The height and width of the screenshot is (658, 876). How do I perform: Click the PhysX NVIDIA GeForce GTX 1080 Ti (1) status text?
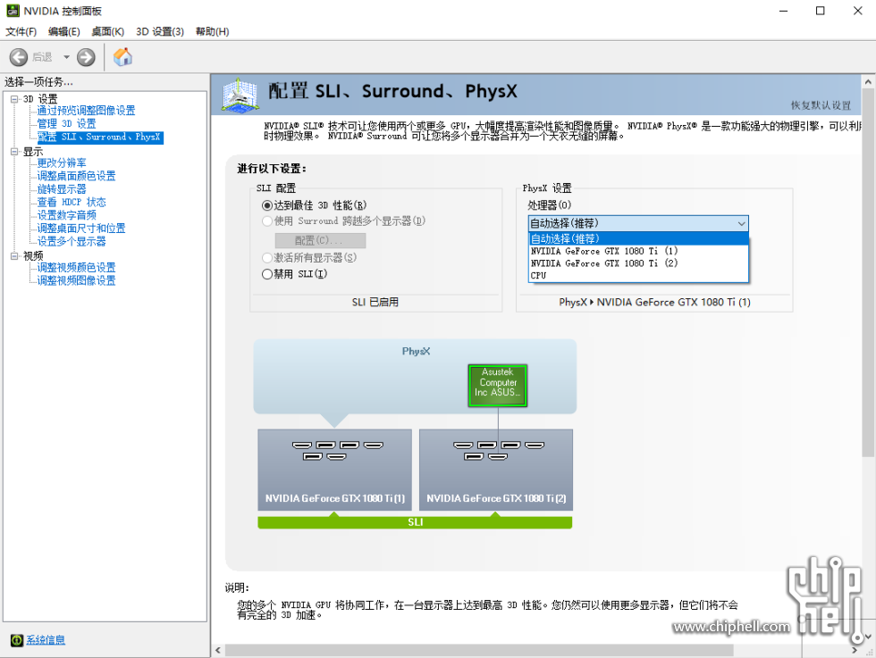[x=654, y=303]
